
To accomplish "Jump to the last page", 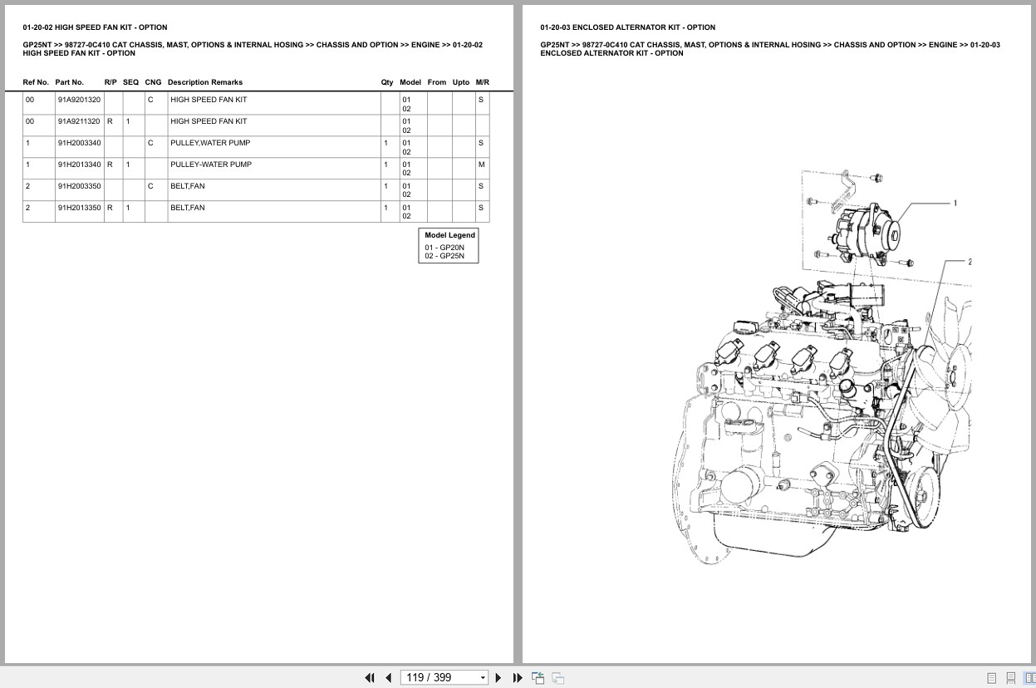I will (518, 677).
